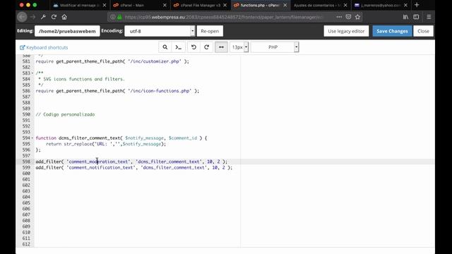Close the yahoo.com mail tab
The image size is (452, 254).
coord(405,5)
